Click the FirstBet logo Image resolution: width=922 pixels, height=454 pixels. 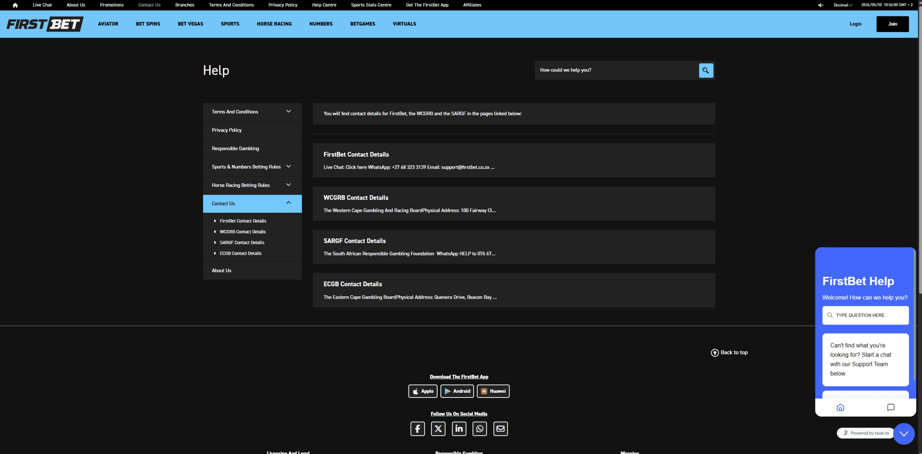pos(45,24)
